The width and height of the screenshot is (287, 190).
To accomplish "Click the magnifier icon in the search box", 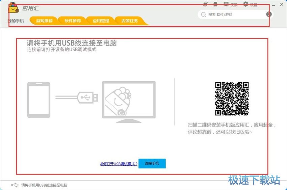I will 203,15.
